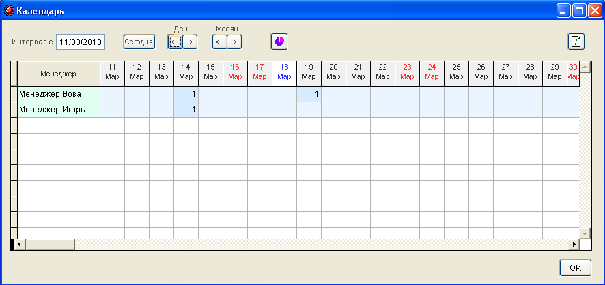Click the horizontal scrollbar left arrow
The image size is (605, 285).
(19, 244)
